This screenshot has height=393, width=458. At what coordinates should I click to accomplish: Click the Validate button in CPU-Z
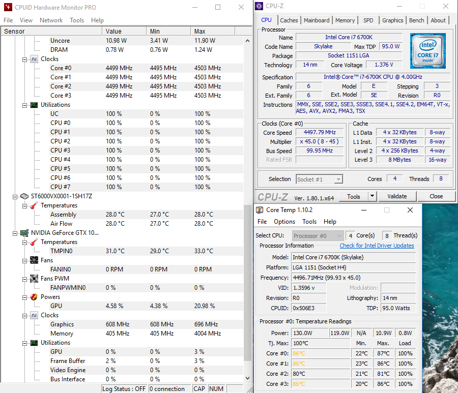point(397,196)
